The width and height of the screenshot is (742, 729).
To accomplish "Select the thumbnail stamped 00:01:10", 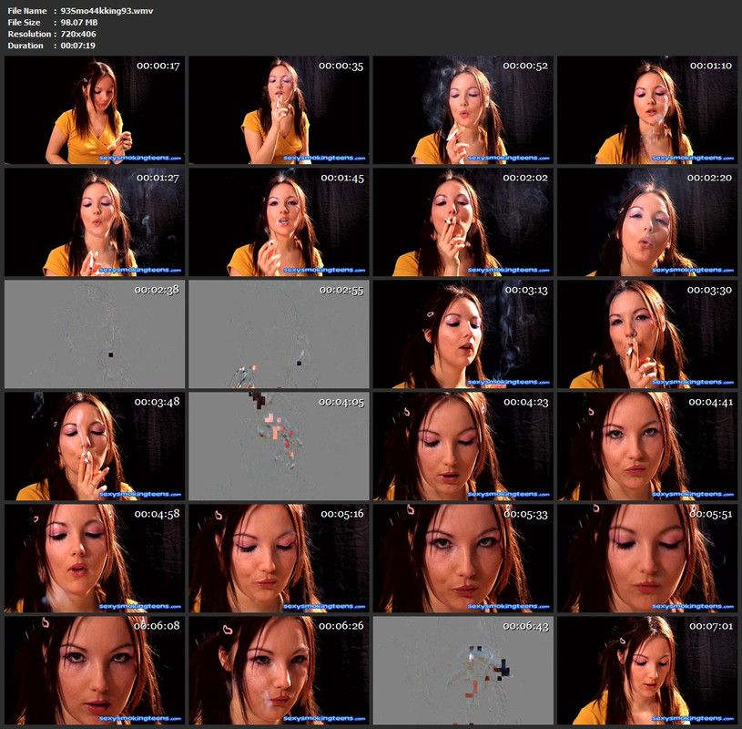I will point(647,110).
